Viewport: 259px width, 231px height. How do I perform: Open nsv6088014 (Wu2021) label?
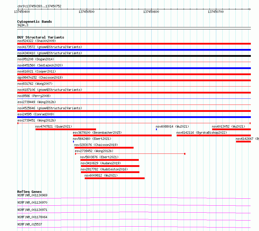(172, 126)
